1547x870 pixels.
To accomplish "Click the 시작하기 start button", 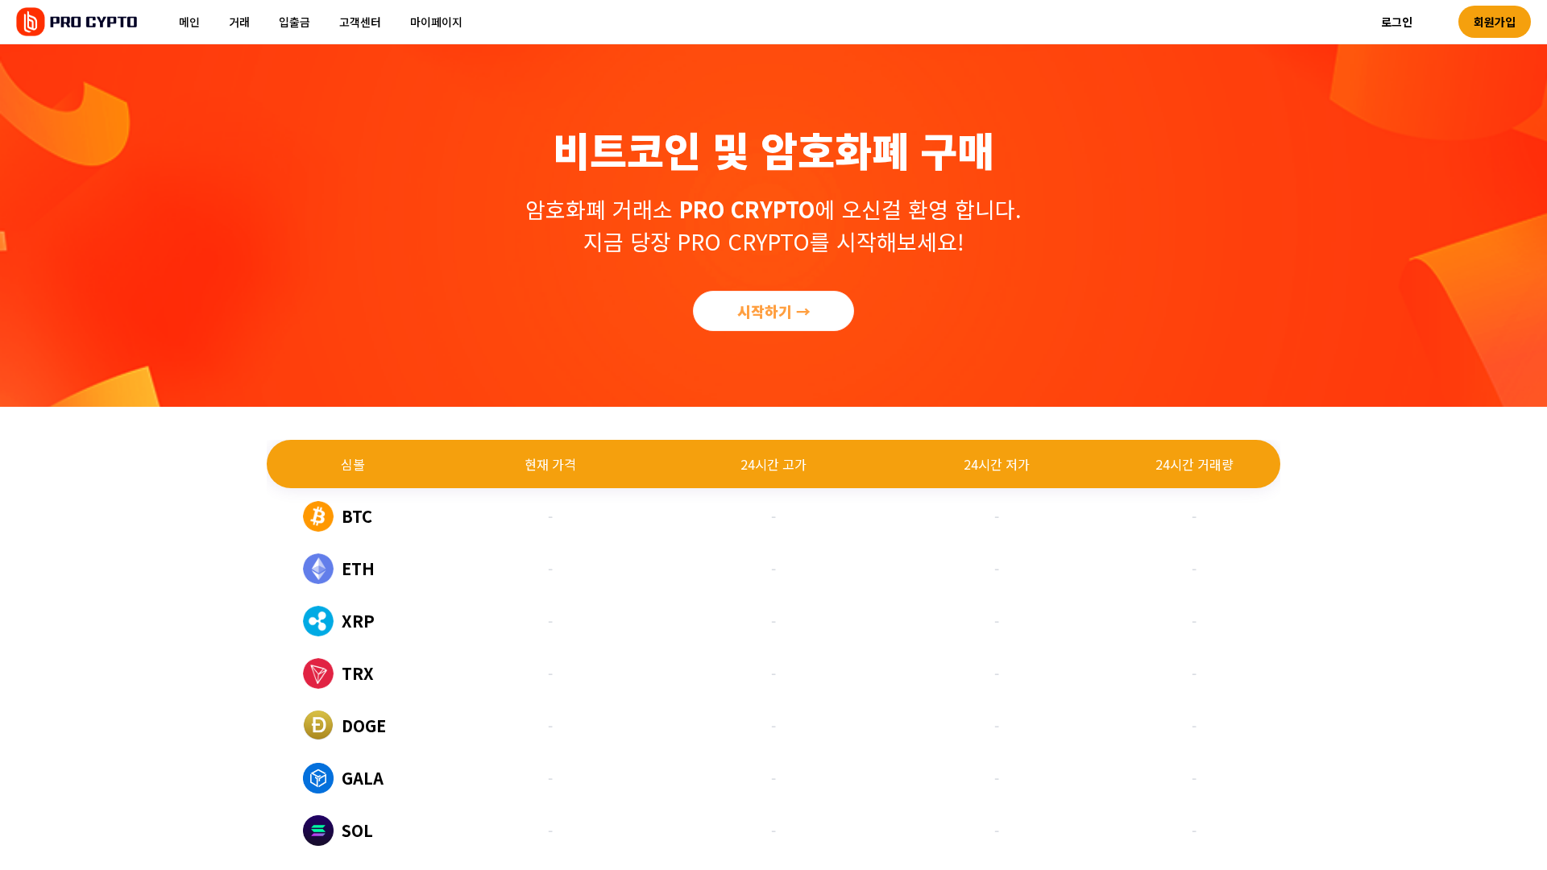I will [x=773, y=310].
